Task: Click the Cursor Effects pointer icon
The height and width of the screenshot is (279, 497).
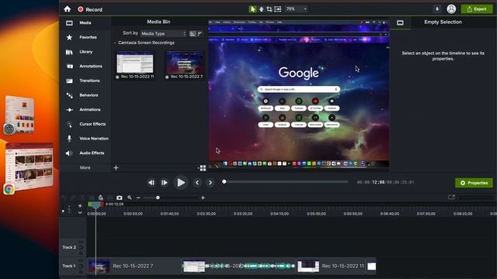Action: 69,124
